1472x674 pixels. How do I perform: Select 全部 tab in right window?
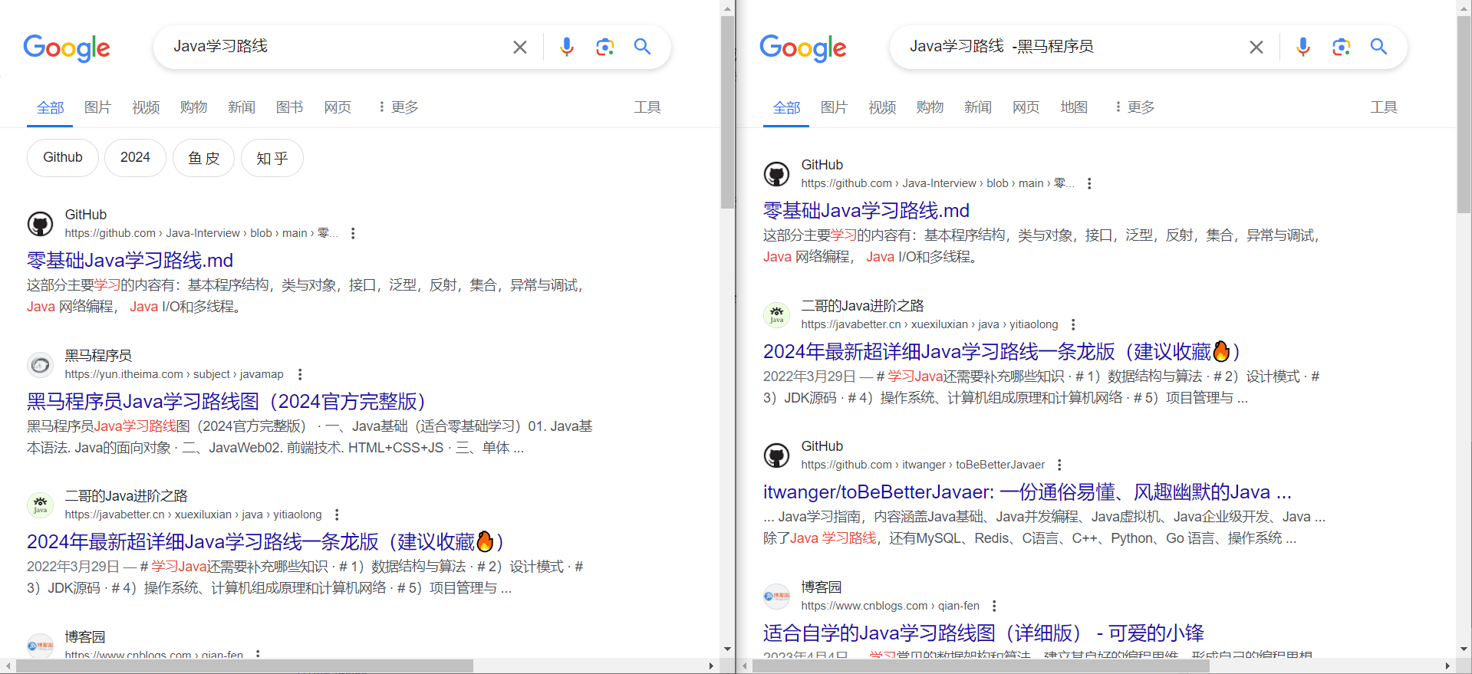[786, 108]
